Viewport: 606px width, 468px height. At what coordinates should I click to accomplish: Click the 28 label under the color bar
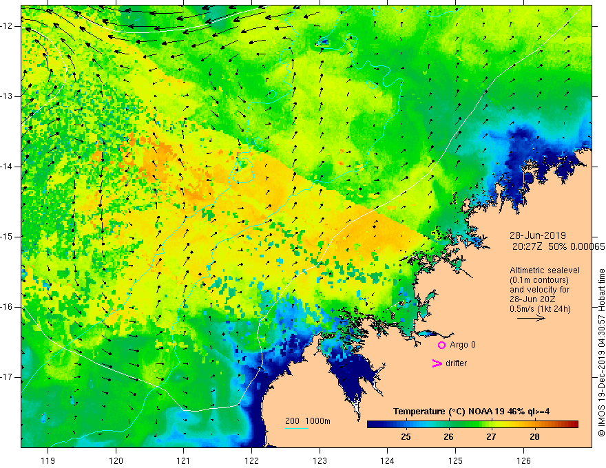[534, 437]
